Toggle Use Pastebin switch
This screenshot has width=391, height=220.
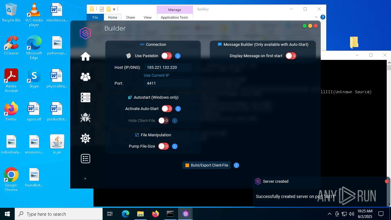[167, 56]
